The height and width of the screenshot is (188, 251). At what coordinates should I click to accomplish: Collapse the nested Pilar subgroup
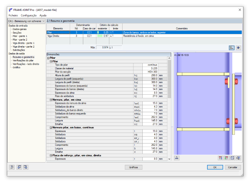51,61
